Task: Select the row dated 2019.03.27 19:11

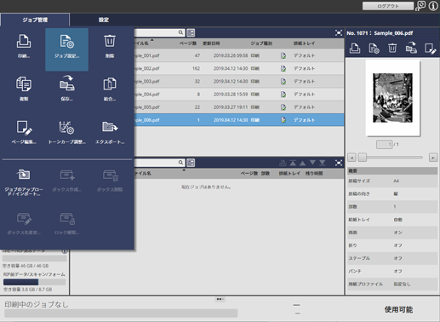Action: click(x=239, y=107)
